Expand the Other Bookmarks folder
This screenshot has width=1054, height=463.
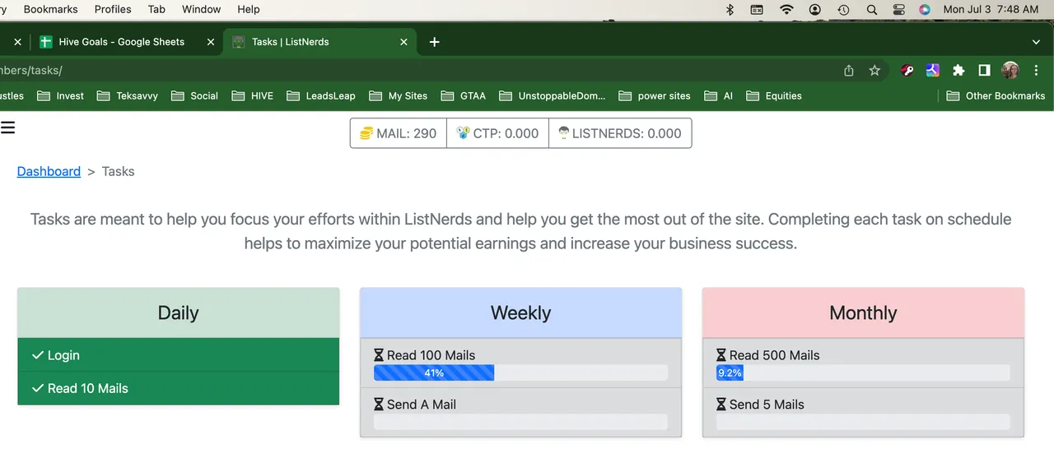pyautogui.click(x=996, y=95)
